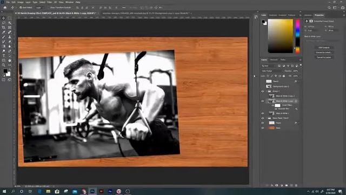
Task: Click the create new group folder icon
Action: coord(287,185)
